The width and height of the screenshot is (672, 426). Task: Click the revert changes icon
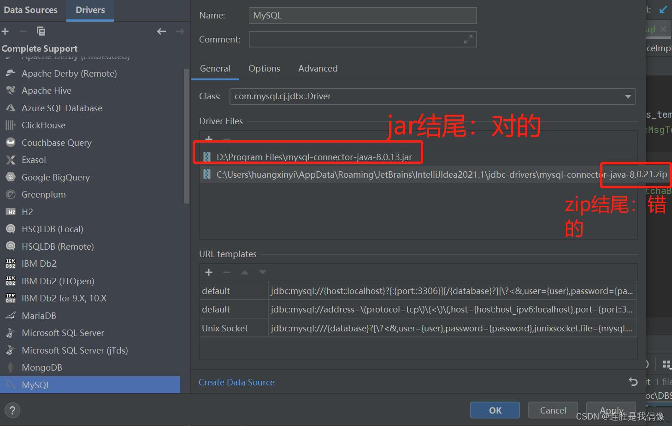pyautogui.click(x=633, y=382)
